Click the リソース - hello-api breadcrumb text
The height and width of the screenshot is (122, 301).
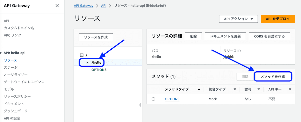click(x=140, y=5)
